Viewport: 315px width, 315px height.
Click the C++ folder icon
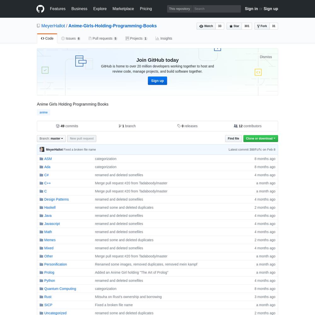[41, 183]
